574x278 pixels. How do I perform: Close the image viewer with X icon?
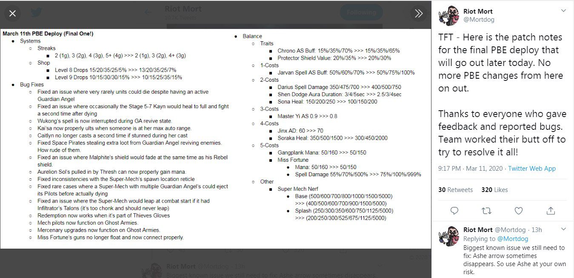[12, 14]
